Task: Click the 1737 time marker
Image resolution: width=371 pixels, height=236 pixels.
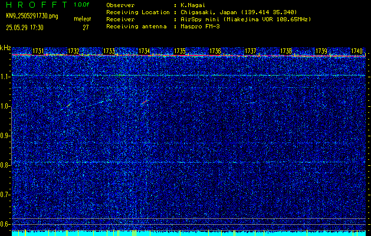Action: point(250,51)
